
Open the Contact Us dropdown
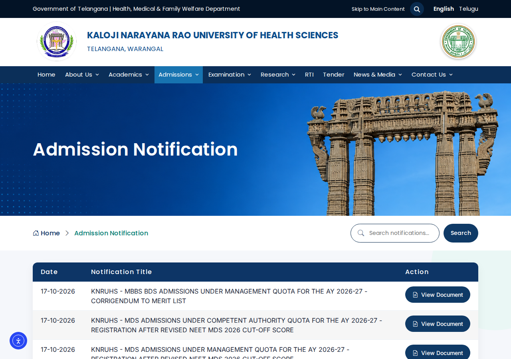[x=432, y=75]
